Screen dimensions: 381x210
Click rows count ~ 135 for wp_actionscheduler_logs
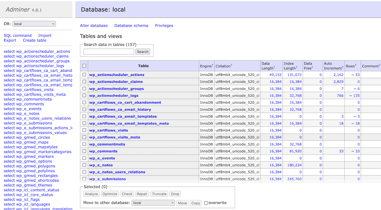click(354, 96)
